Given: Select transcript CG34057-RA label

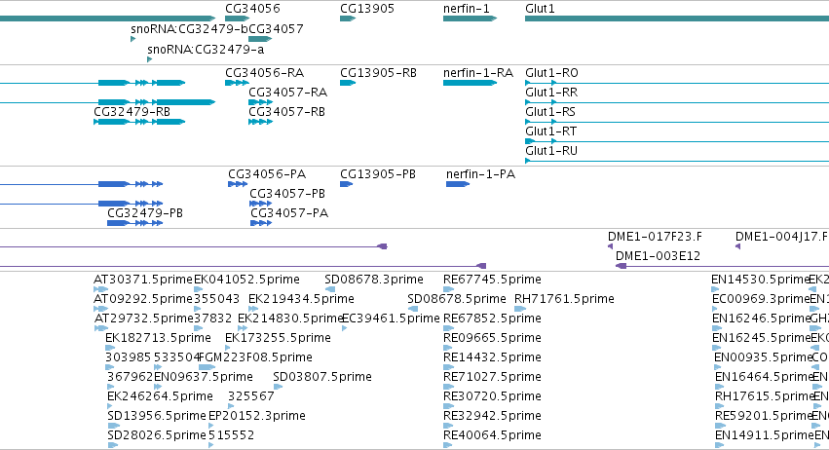Looking at the screenshot, I should click(288, 93).
